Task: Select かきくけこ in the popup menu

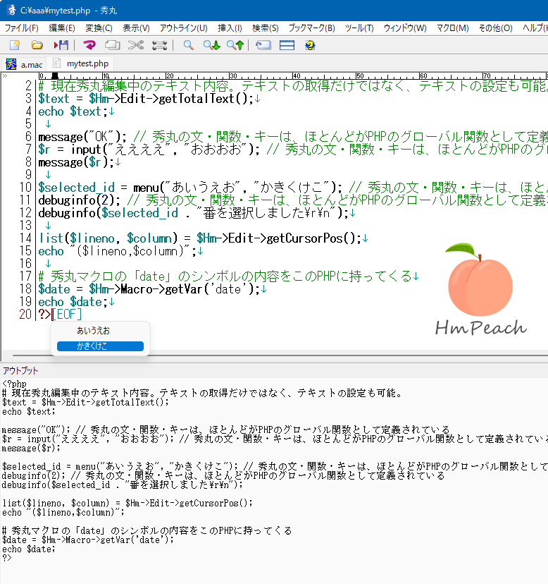Action: pos(100,346)
